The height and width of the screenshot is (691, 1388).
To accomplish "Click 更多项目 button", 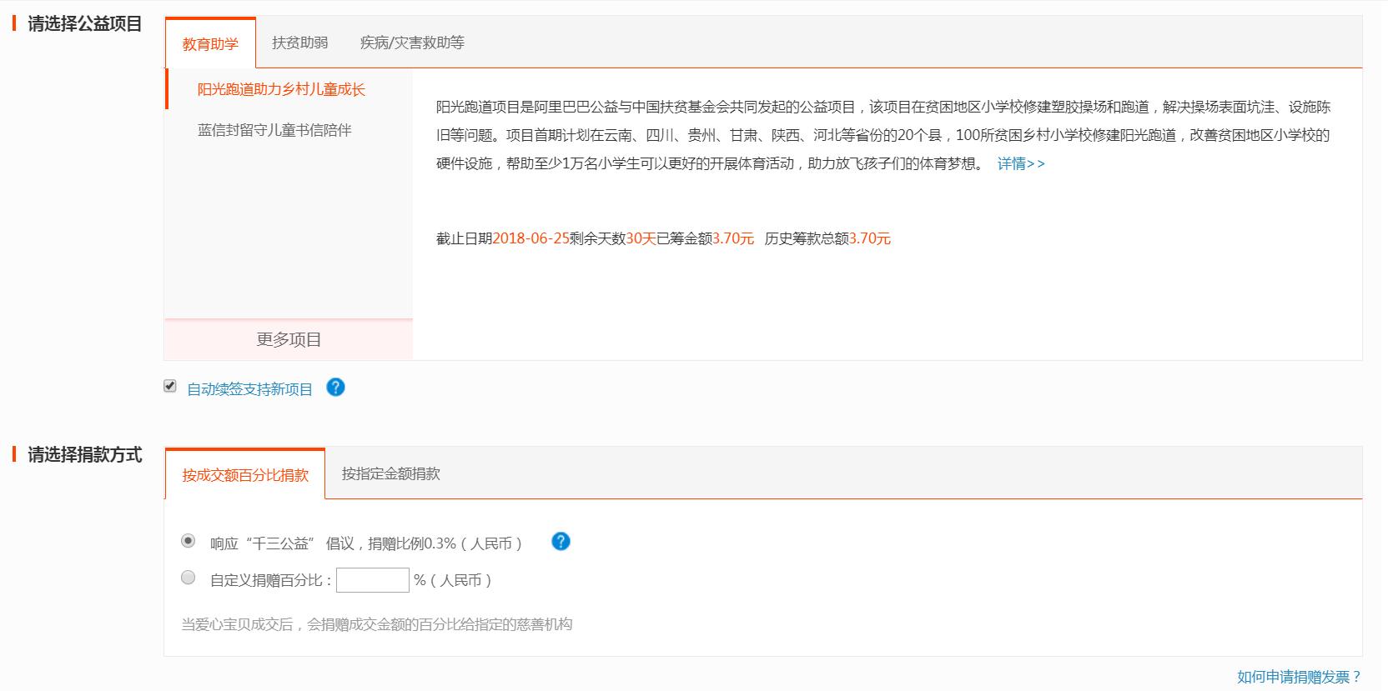I will [289, 339].
